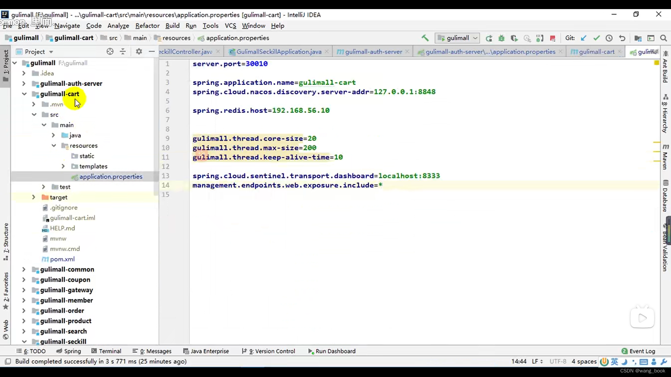Open the Refactor menu
671x377 pixels.
147,26
